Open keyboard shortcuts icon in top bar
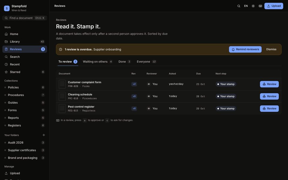The image size is (288, 180). tap(260, 6)
